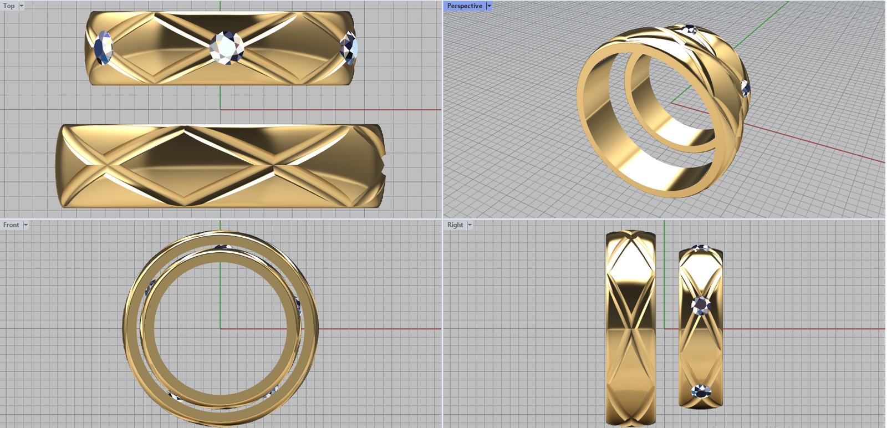Select the Front viewport title label
The width and height of the screenshot is (887, 428).
tap(11, 225)
